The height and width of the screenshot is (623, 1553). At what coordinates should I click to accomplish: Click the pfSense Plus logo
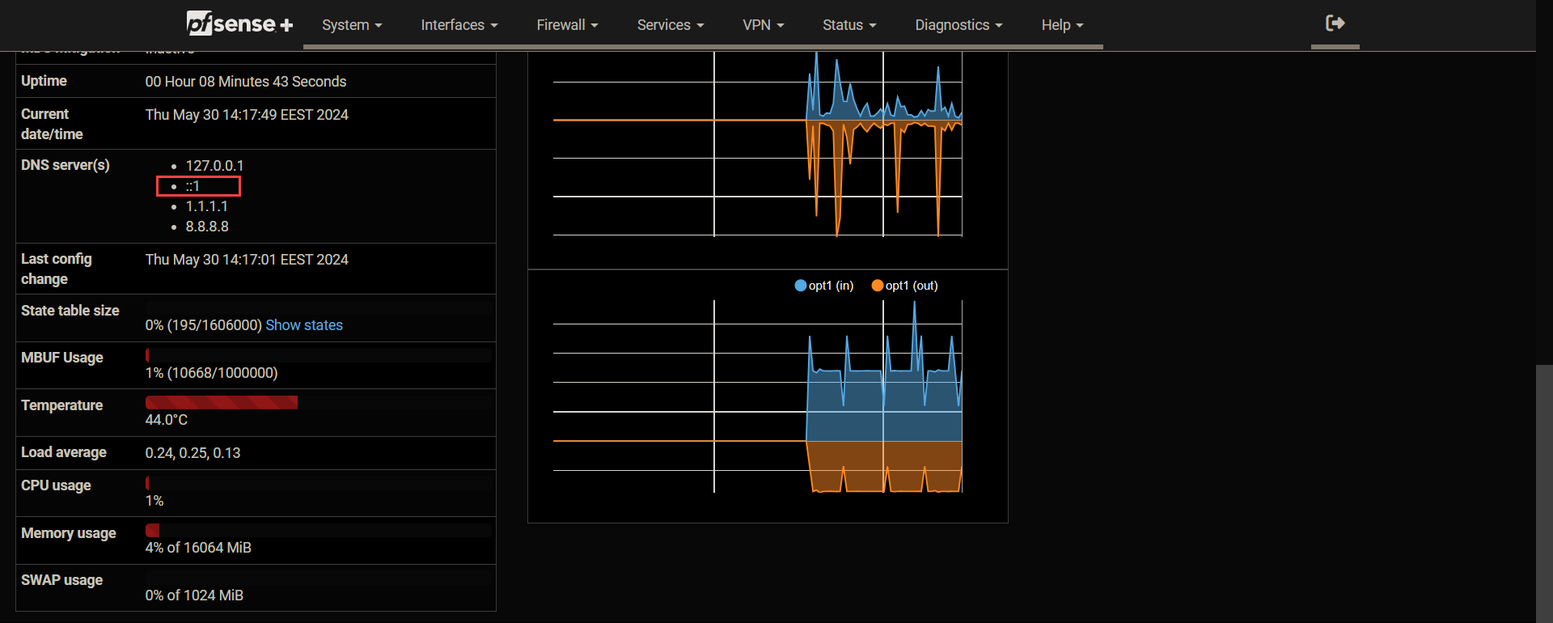239,23
